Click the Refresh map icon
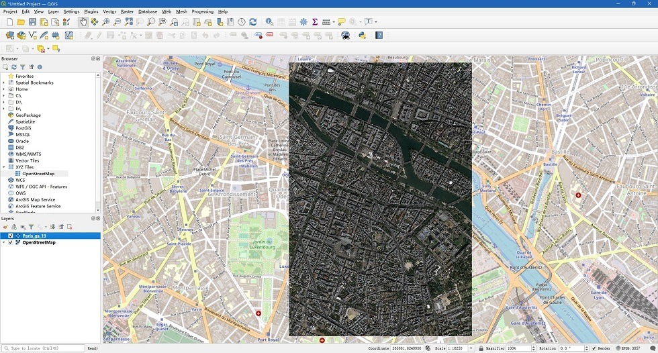The width and height of the screenshot is (658, 353). 253,22
